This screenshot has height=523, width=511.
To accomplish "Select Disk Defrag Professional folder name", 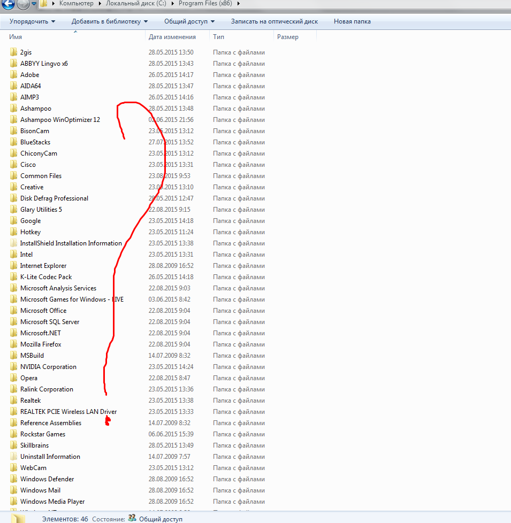I will (54, 198).
